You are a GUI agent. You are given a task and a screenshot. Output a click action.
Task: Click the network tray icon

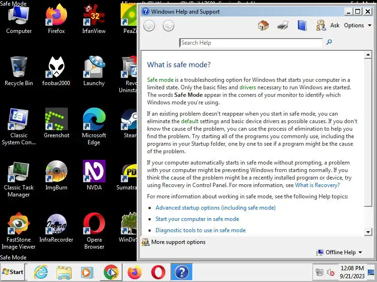click(x=320, y=272)
